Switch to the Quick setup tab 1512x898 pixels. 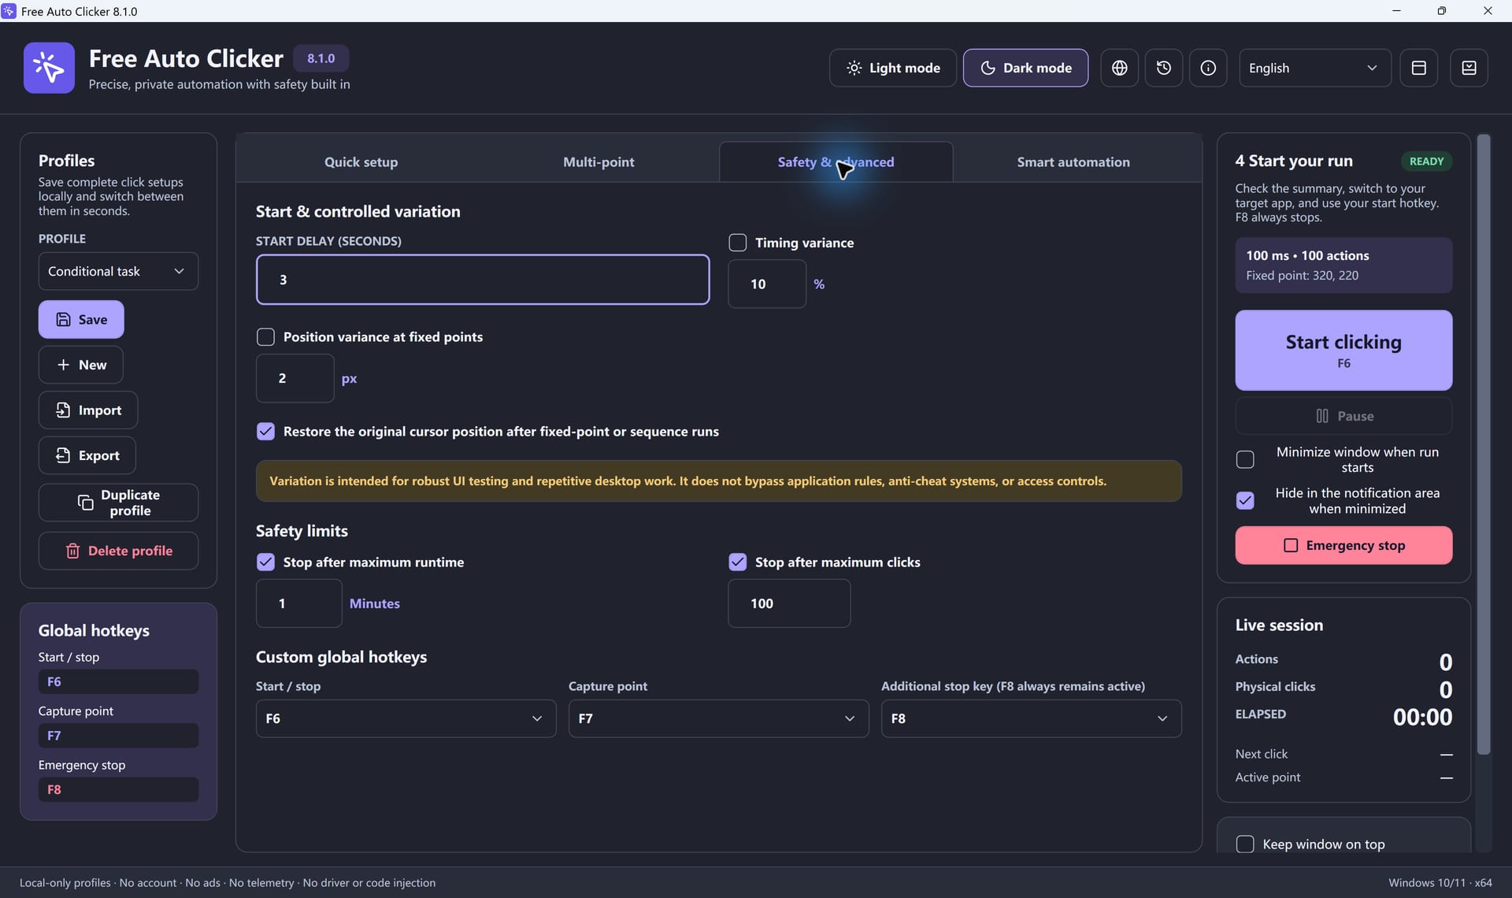pos(361,161)
